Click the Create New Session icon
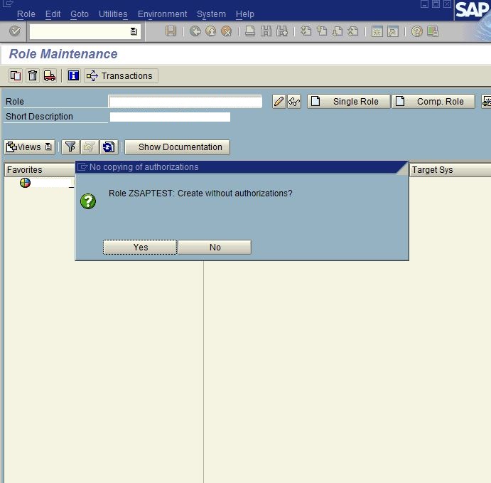This screenshot has height=483, width=491. 377,31
